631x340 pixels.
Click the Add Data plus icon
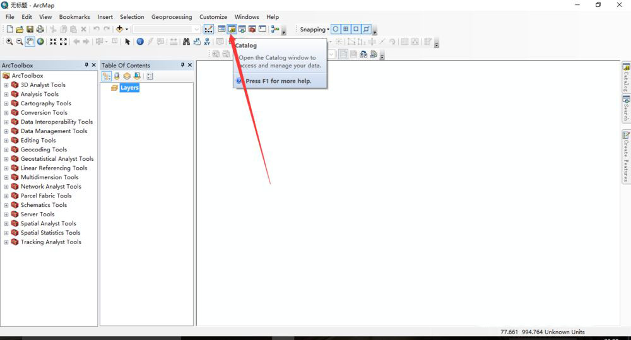pyautogui.click(x=119, y=29)
